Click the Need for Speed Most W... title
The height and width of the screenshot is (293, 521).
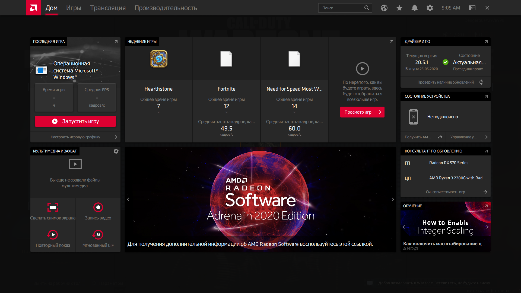point(294,89)
